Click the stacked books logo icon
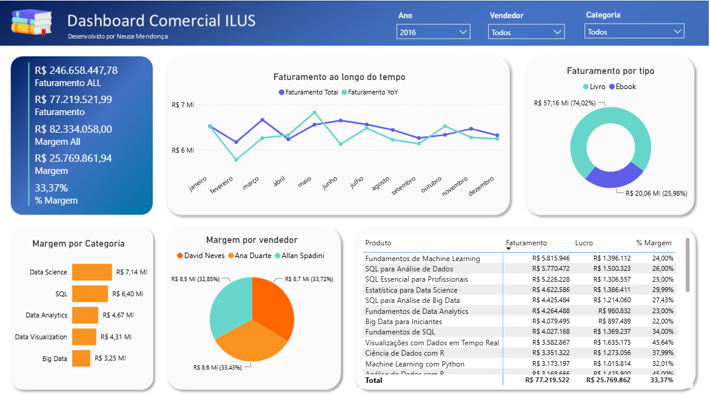This screenshot has width=710, height=395. (32, 22)
